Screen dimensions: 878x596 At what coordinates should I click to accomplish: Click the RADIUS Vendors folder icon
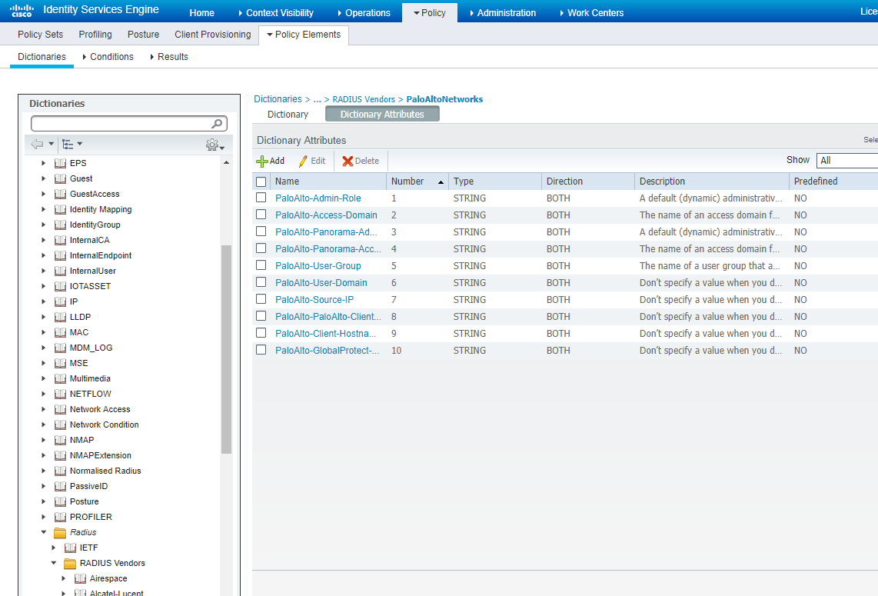coord(70,563)
